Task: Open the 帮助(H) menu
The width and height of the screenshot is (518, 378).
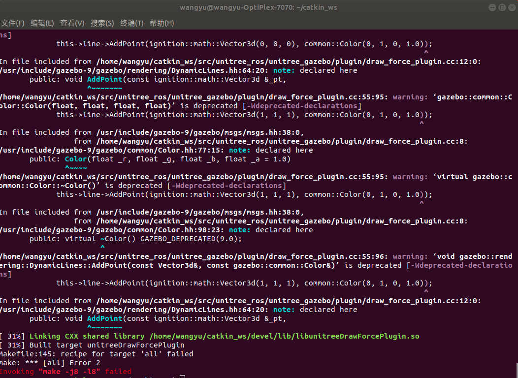Action: [162, 23]
